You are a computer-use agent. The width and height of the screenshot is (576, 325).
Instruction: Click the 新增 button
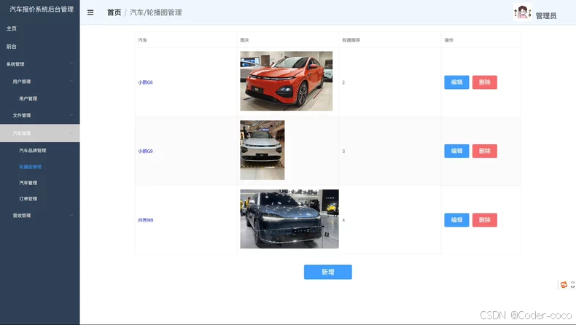pyautogui.click(x=327, y=272)
